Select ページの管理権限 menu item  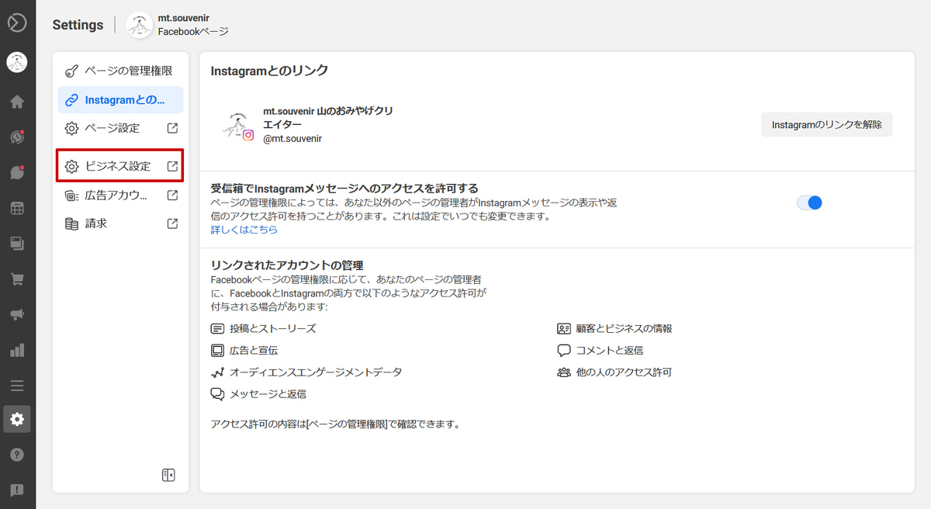tap(120, 71)
